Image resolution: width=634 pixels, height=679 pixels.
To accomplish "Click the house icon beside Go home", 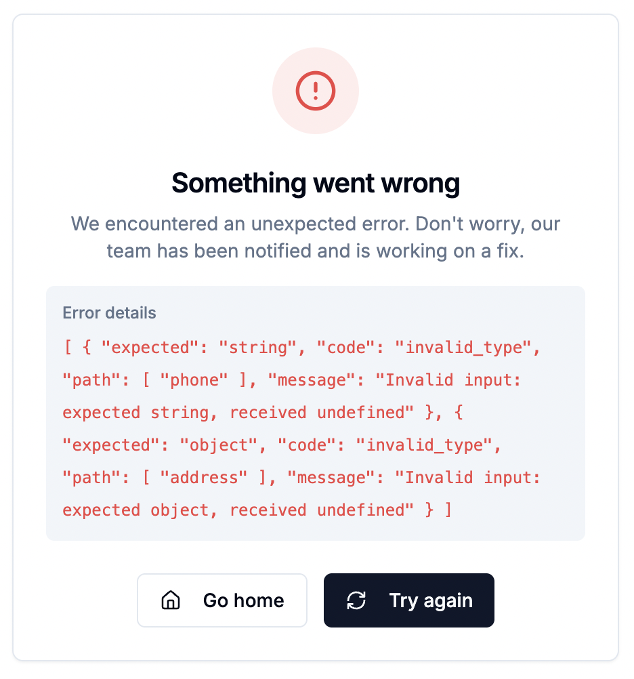I will [171, 600].
